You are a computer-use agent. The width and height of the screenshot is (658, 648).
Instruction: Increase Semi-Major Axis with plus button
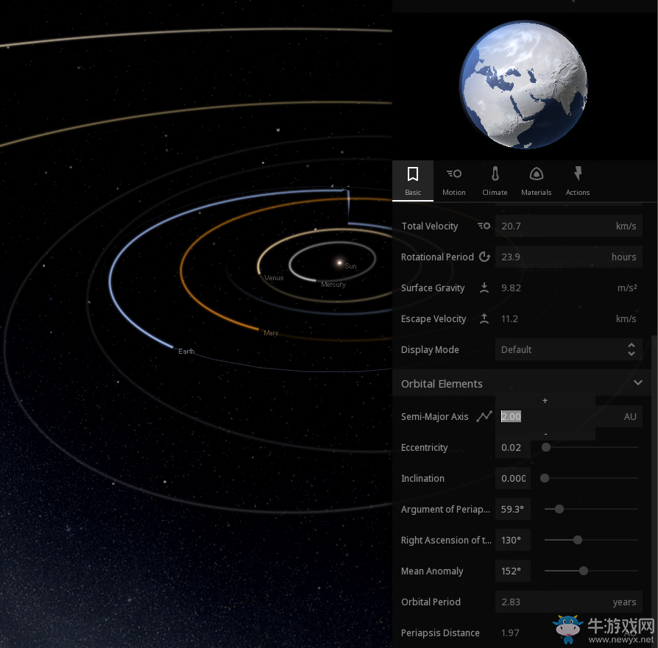(x=545, y=401)
